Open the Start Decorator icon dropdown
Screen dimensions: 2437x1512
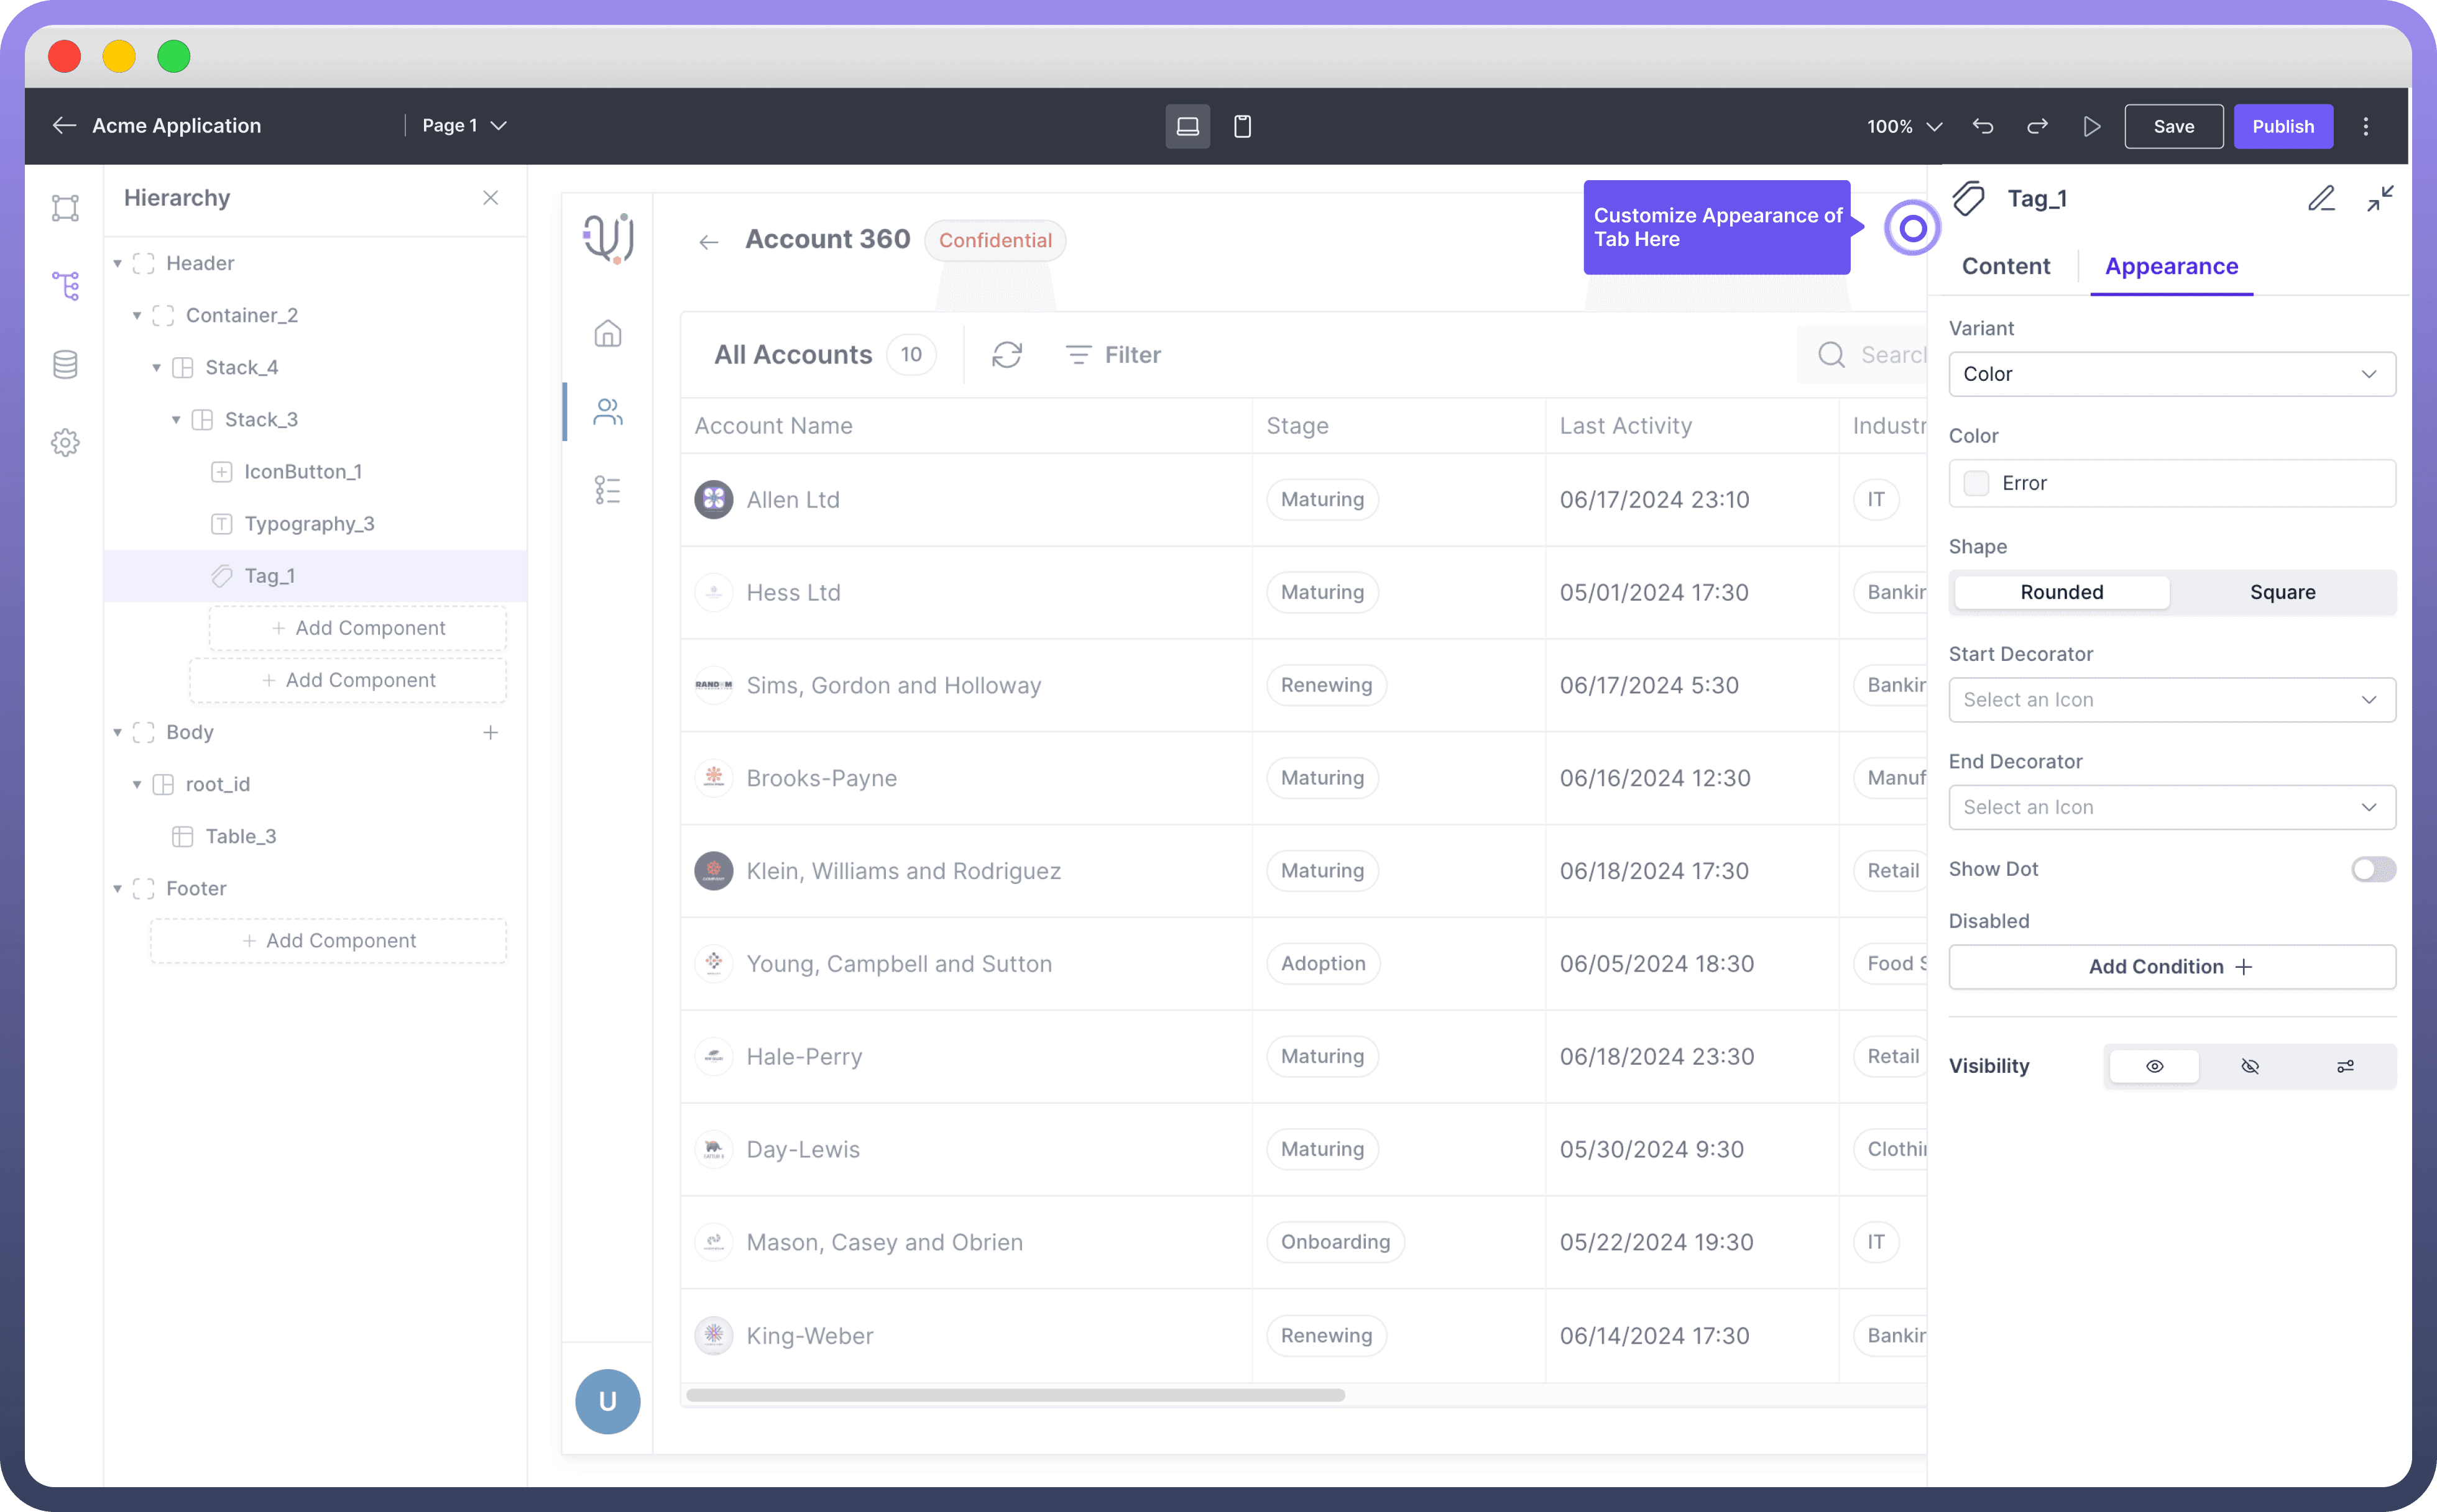pos(2171,700)
